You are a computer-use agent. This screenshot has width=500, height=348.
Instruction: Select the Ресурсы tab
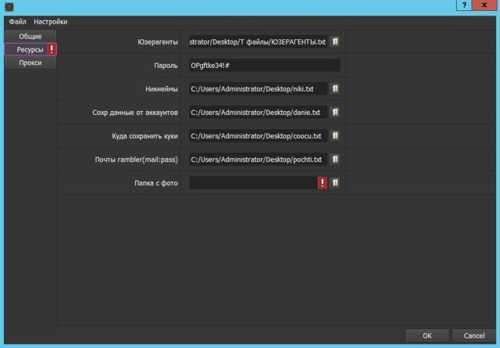click(25, 49)
